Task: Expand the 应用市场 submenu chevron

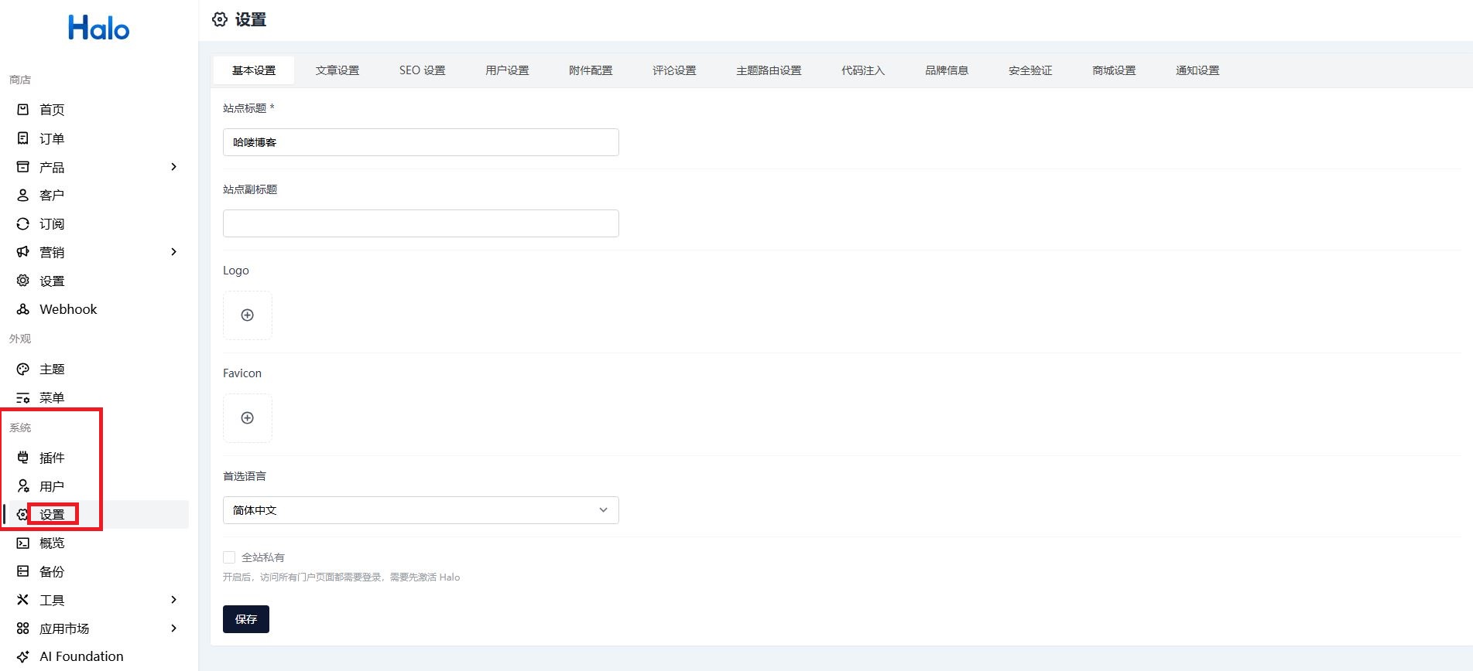Action: click(x=174, y=628)
